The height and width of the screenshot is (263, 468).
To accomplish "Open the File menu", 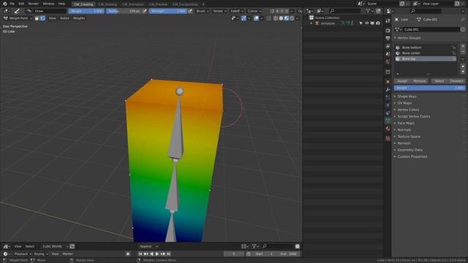I will coord(12,4).
